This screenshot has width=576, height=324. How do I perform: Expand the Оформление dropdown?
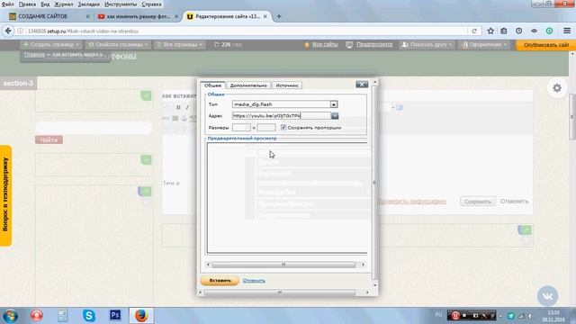[485, 44]
